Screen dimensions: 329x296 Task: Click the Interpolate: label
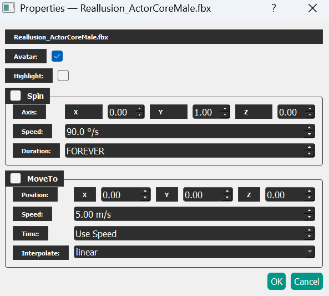click(41, 253)
